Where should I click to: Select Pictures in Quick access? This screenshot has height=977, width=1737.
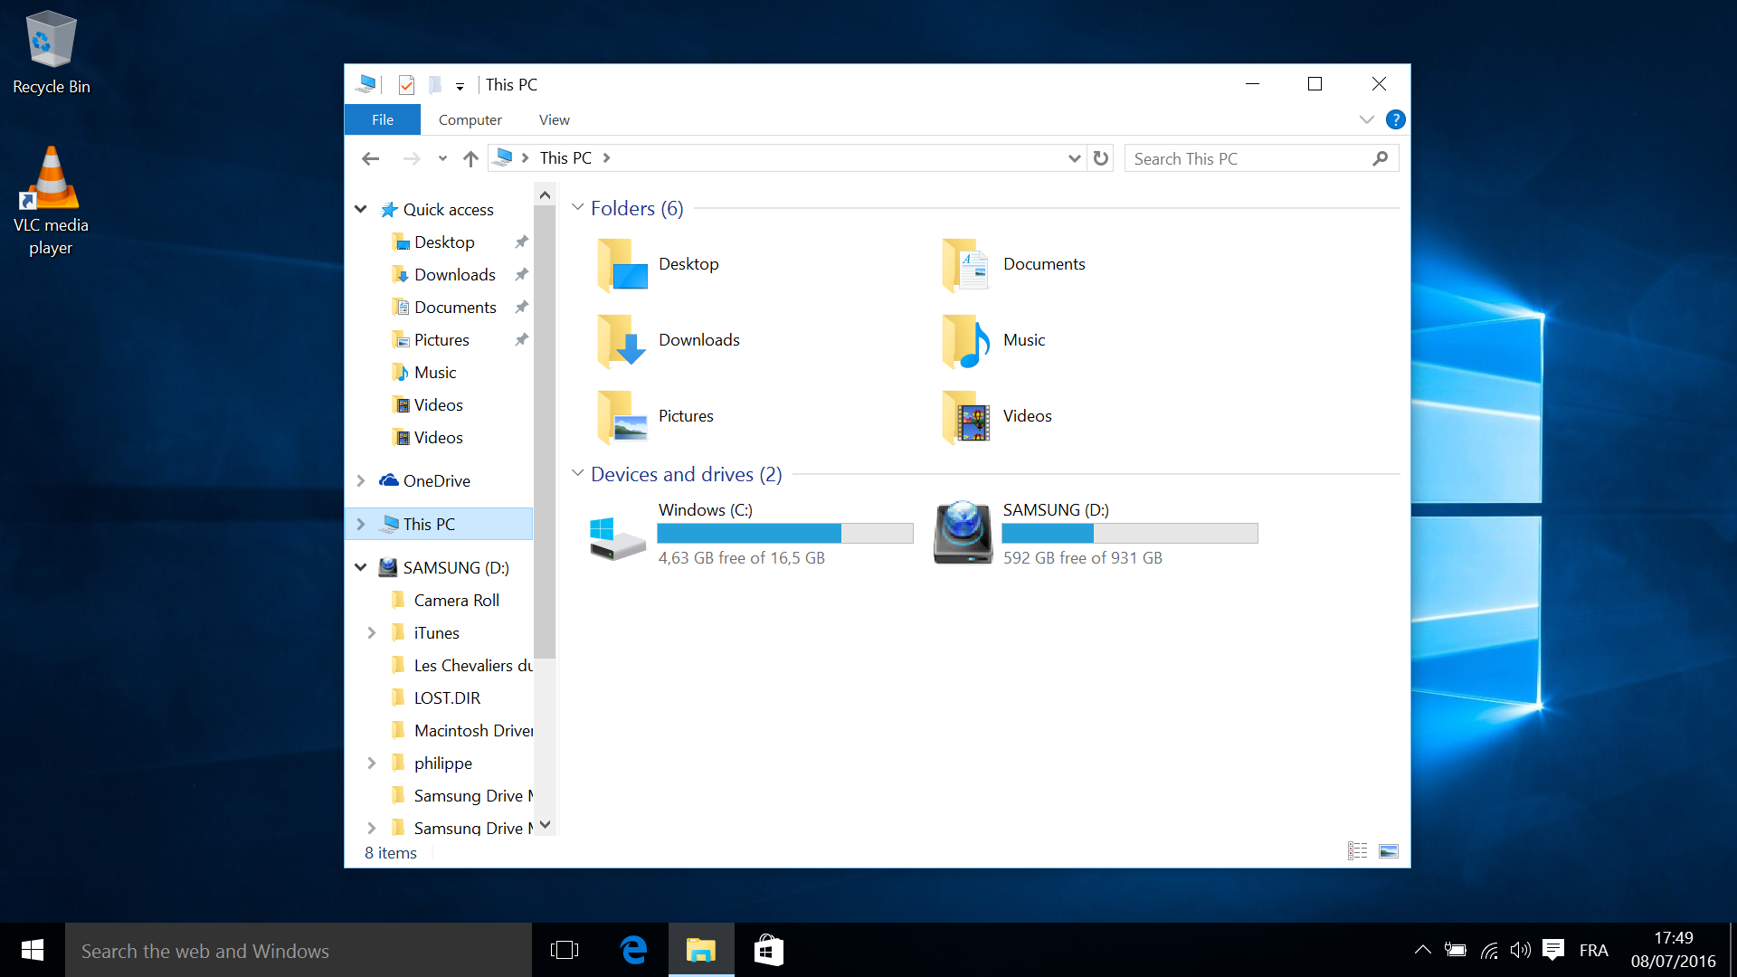click(441, 339)
